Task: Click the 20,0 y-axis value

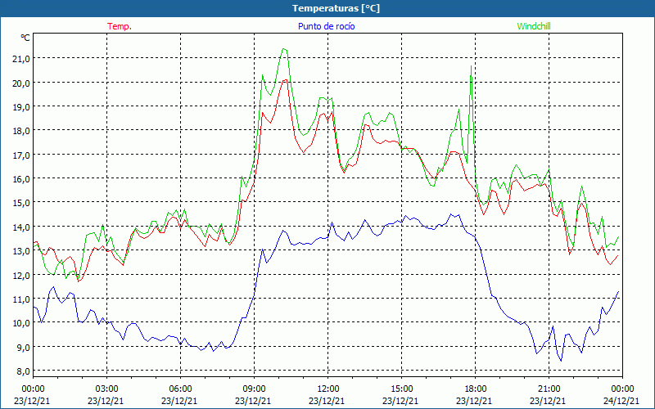Action: (x=21, y=83)
